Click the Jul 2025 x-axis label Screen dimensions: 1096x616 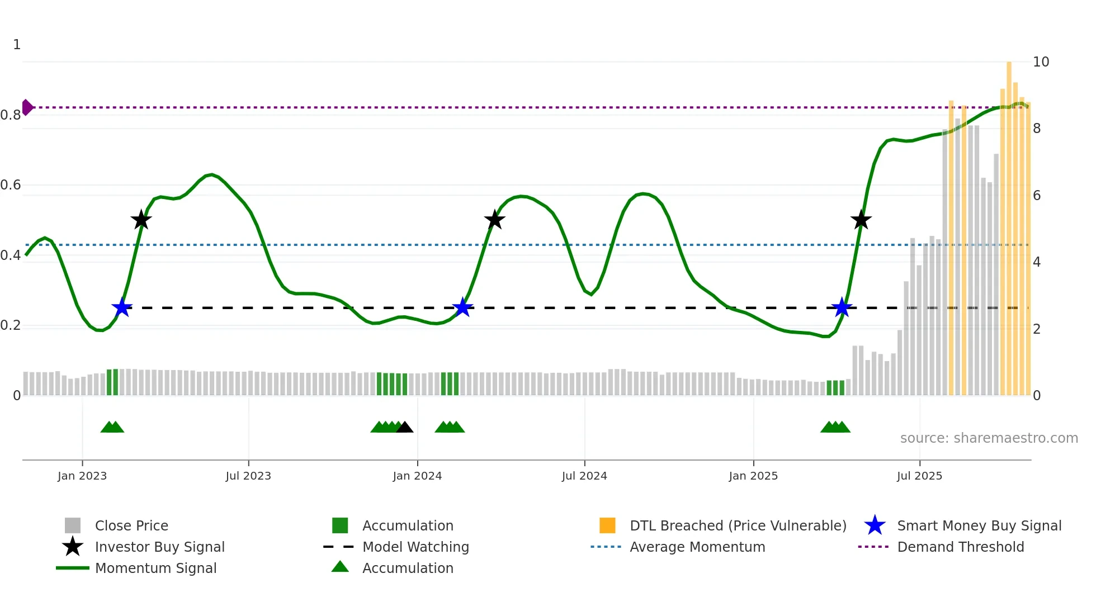919,476
